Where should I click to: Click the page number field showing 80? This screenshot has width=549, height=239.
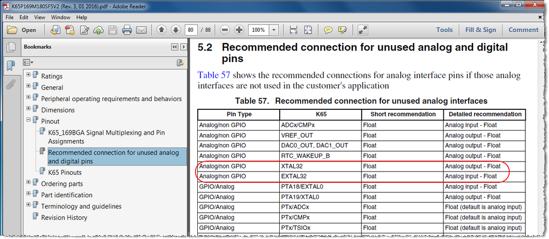click(x=191, y=30)
